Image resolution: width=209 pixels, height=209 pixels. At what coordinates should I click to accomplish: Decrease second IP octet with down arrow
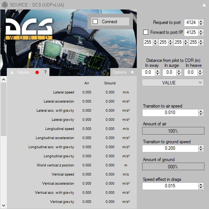tap(171, 44)
